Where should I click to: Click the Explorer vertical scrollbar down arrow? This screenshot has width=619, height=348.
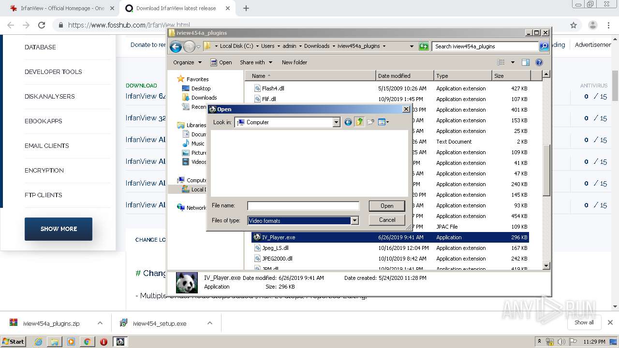[x=546, y=266]
